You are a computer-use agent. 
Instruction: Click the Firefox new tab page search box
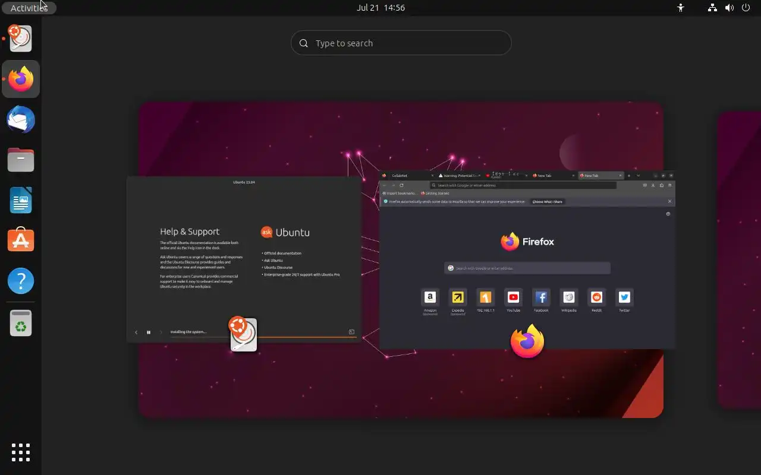tap(527, 268)
